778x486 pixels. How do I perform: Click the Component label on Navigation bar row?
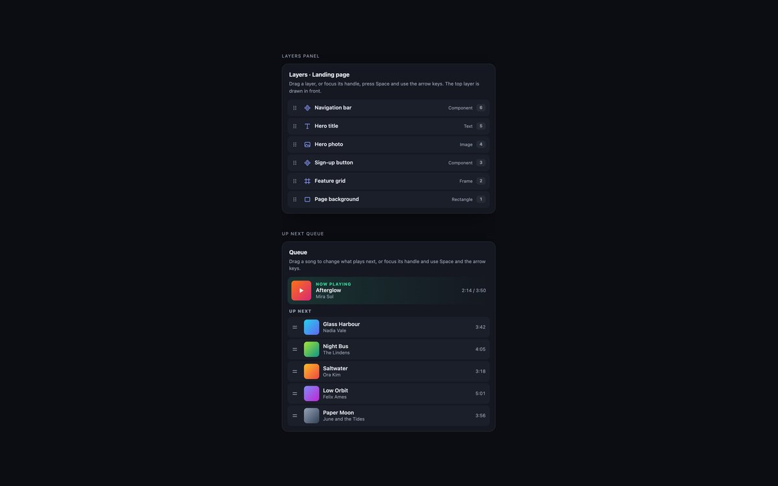(460, 108)
